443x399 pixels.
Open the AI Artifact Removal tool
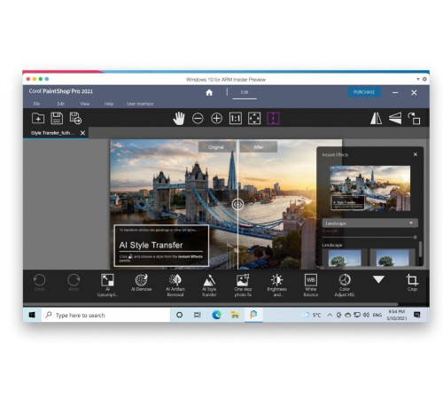pos(175,286)
